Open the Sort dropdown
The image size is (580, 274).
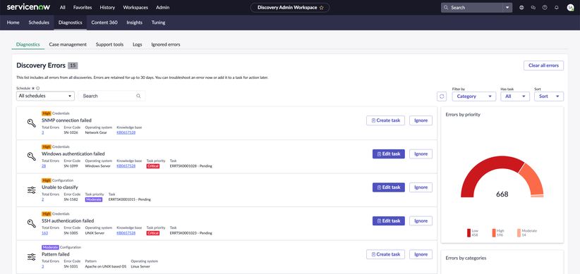coord(549,96)
